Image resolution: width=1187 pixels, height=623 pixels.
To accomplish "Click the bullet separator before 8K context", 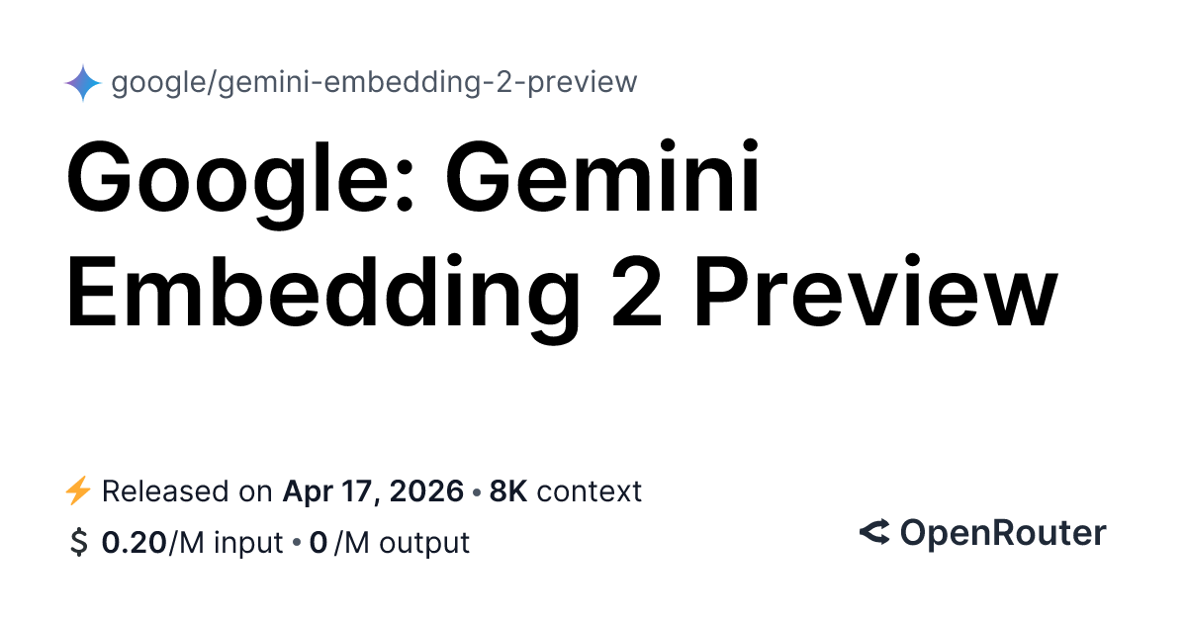I will click(x=477, y=491).
